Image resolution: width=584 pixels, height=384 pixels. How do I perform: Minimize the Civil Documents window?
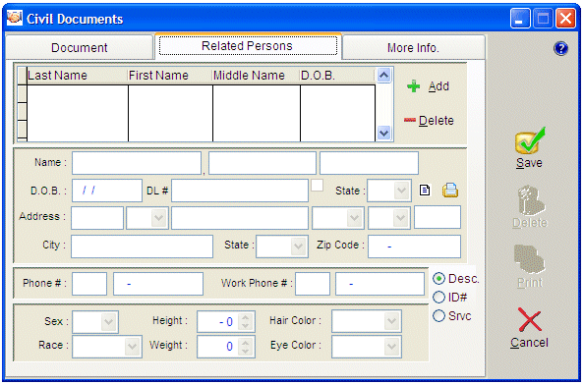520,19
